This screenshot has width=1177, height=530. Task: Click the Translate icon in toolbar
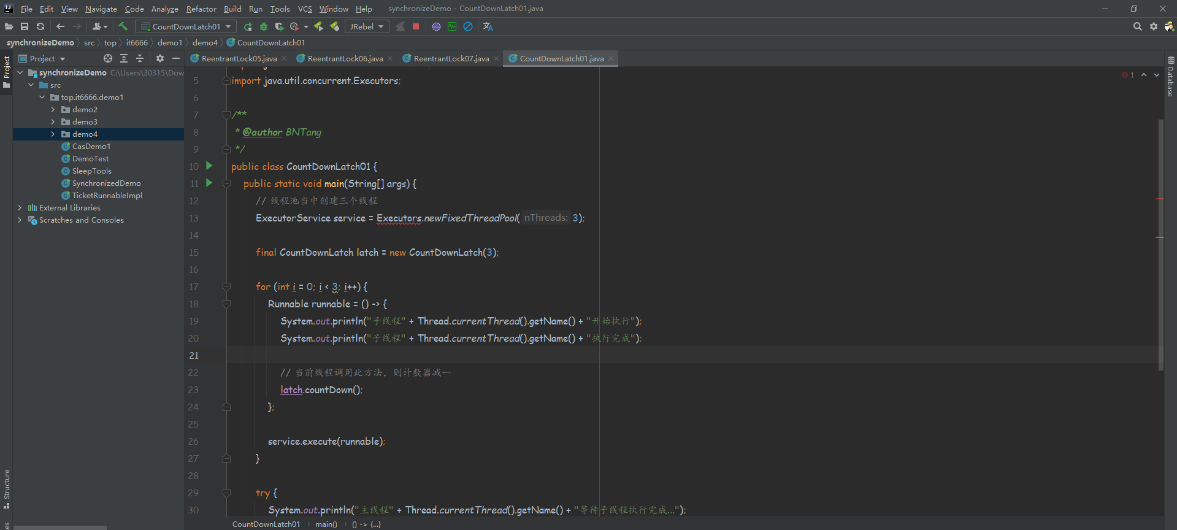(x=488, y=26)
